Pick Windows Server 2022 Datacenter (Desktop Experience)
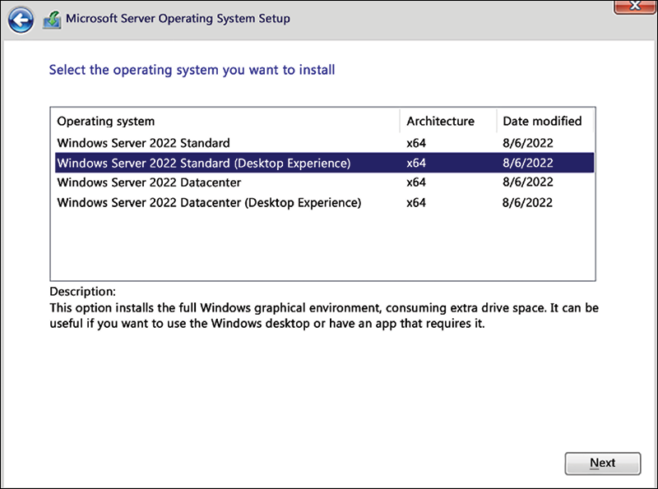 pyautogui.click(x=324, y=202)
